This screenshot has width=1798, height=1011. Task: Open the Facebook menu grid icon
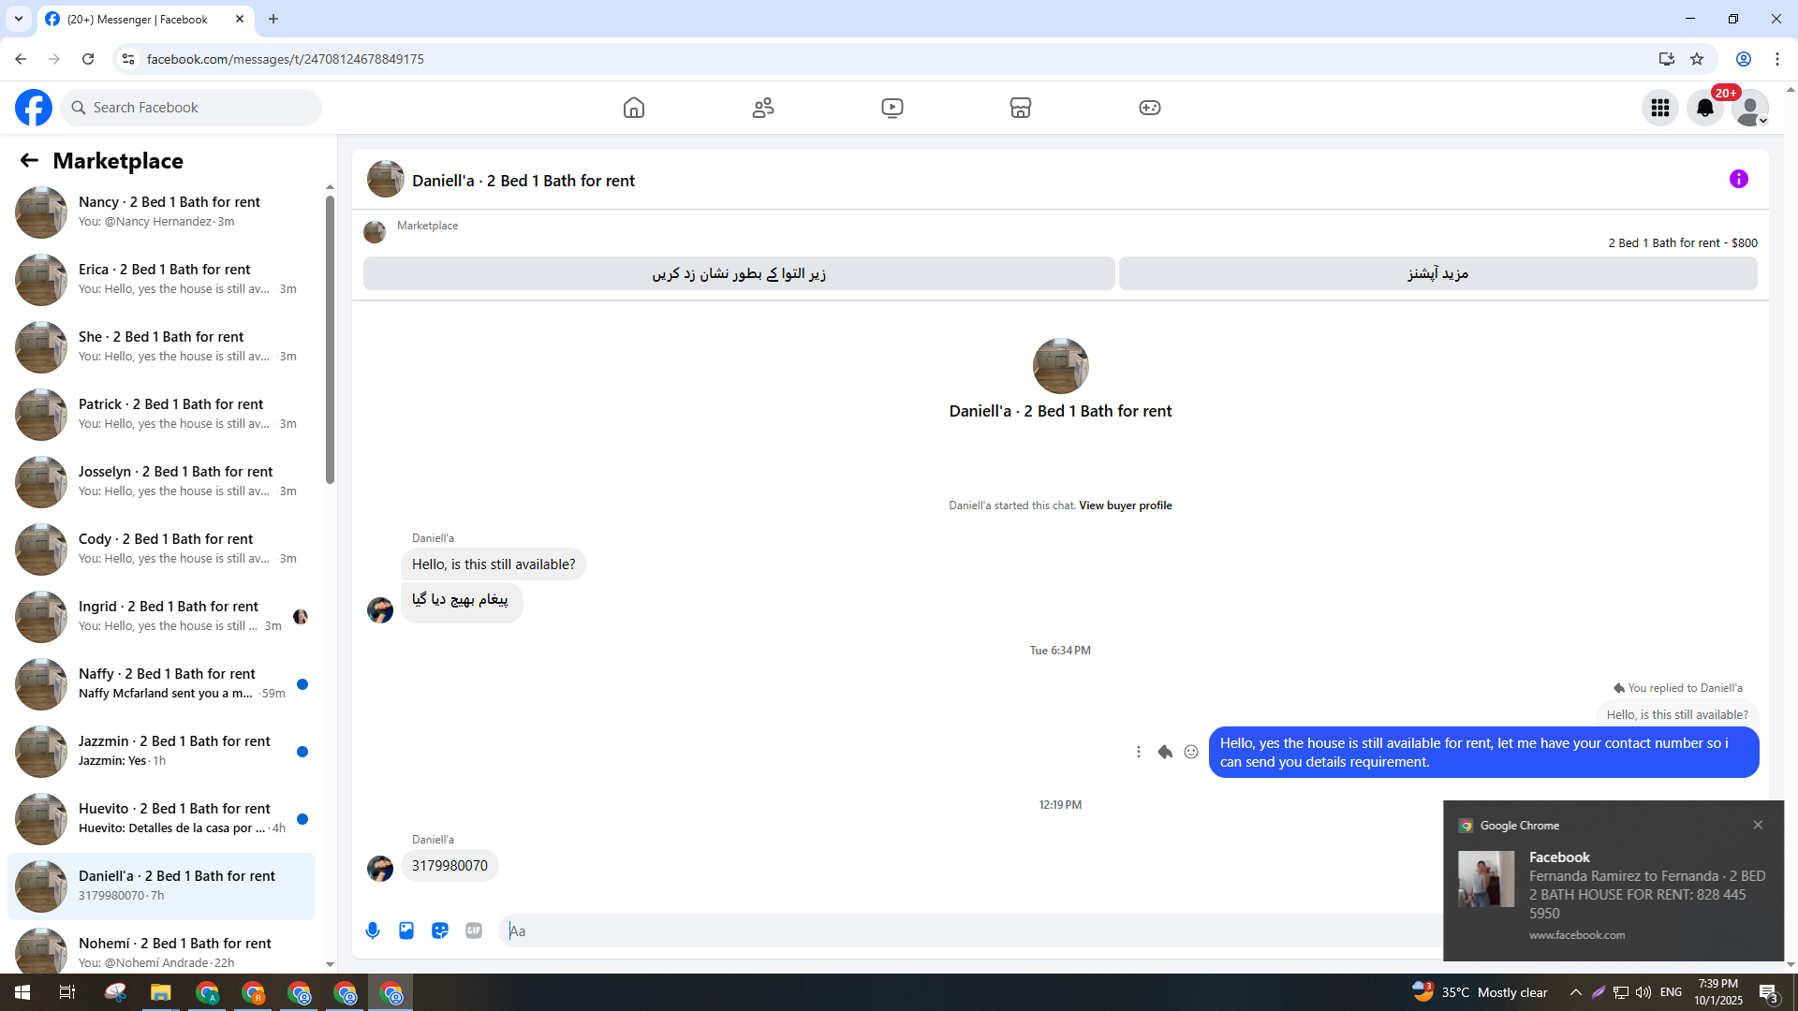(1660, 108)
